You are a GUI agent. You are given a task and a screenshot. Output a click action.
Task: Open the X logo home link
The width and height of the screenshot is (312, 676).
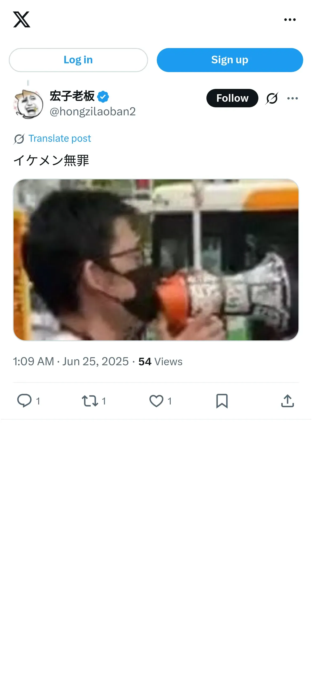point(22,19)
